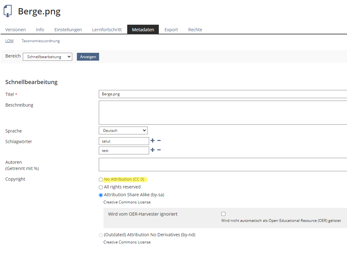Remove the test keyword with minus icon
The width and height of the screenshot is (347, 255).
tap(159, 150)
